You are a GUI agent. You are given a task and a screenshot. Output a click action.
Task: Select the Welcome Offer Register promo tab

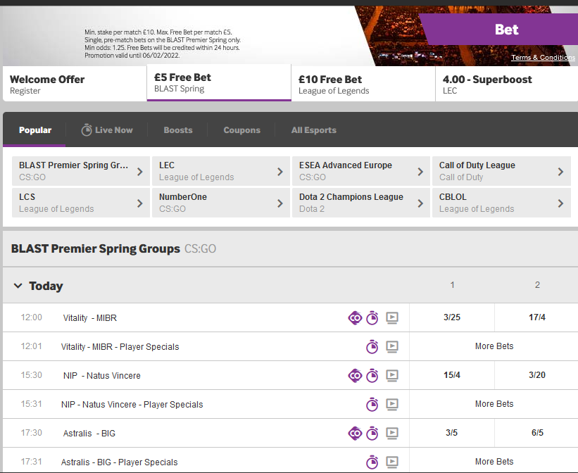pyautogui.click(x=75, y=84)
